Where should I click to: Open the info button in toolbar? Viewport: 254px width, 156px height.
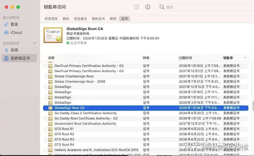(x=148, y=7)
